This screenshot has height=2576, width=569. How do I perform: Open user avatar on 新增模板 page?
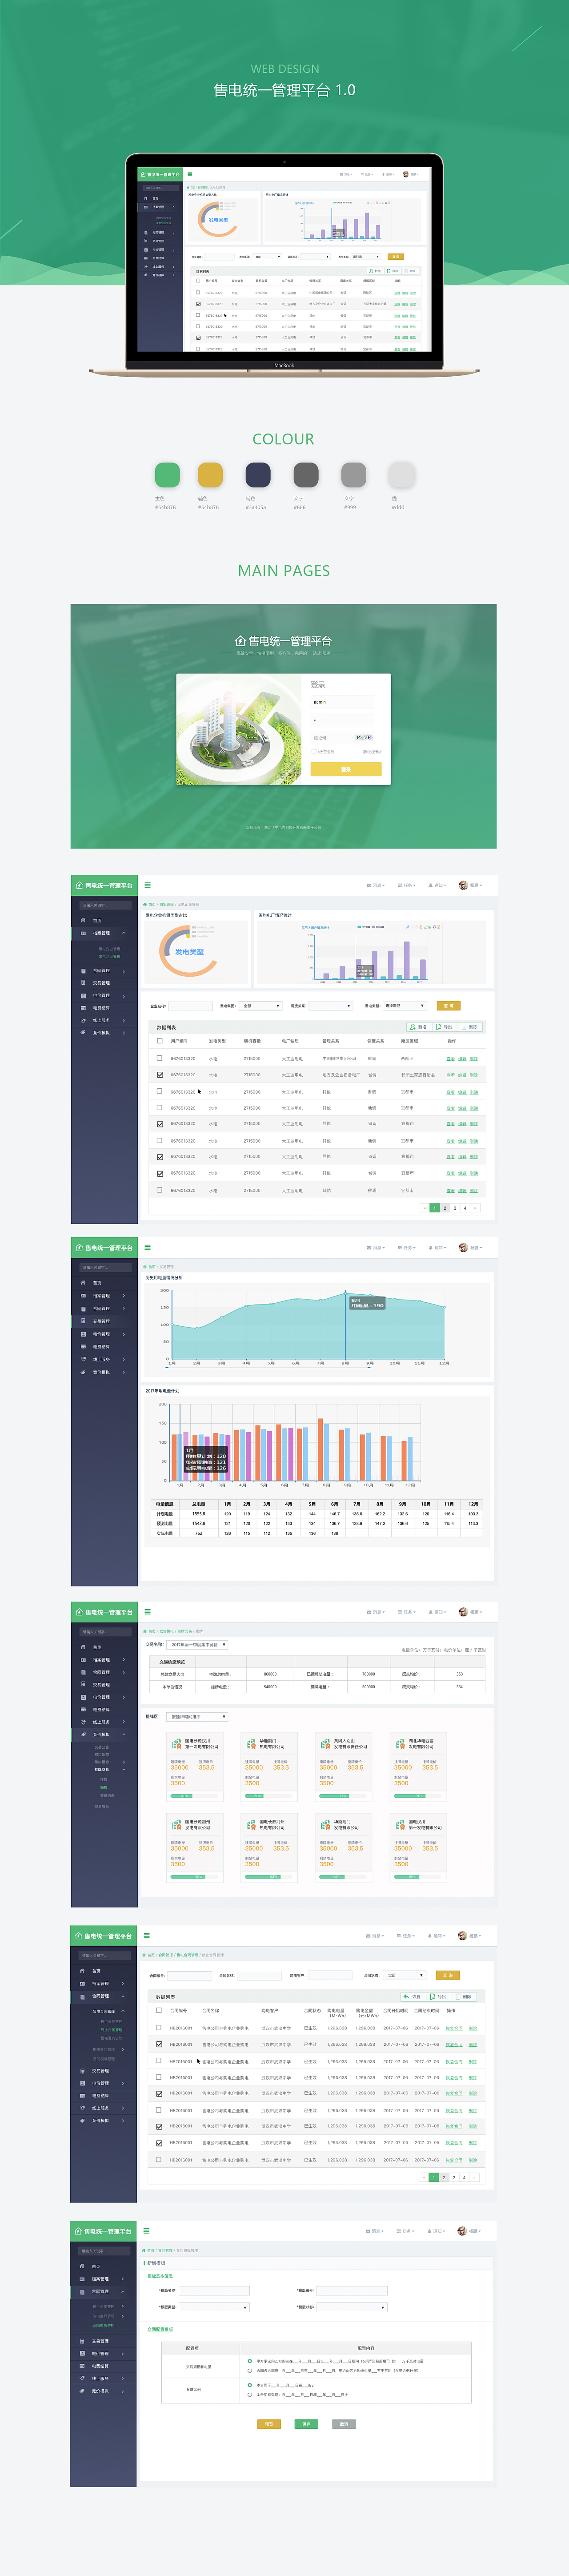point(462,2231)
